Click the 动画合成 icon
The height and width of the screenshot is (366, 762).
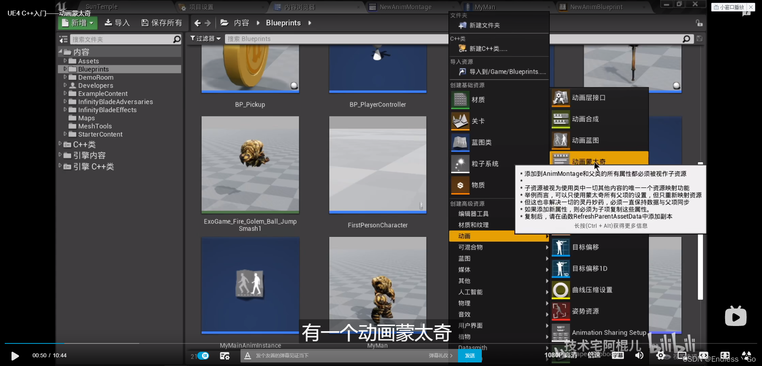pyautogui.click(x=561, y=119)
